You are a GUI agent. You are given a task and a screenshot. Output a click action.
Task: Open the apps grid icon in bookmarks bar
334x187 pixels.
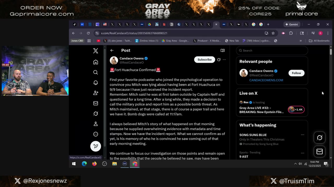(x=89, y=41)
